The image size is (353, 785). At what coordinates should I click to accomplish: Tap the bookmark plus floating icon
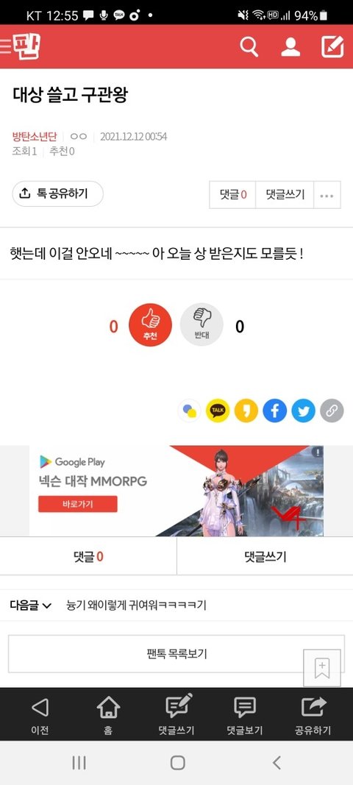pyautogui.click(x=322, y=668)
